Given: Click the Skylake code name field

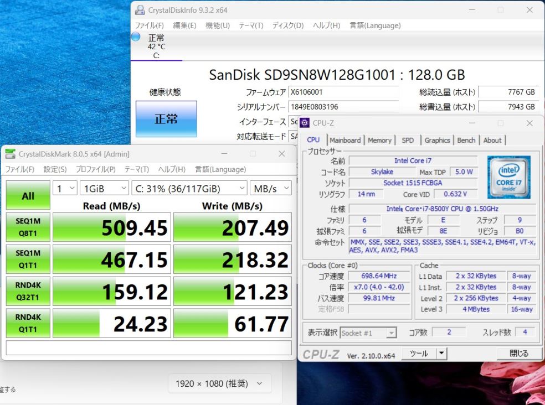Looking at the screenshot, I should (382, 172).
